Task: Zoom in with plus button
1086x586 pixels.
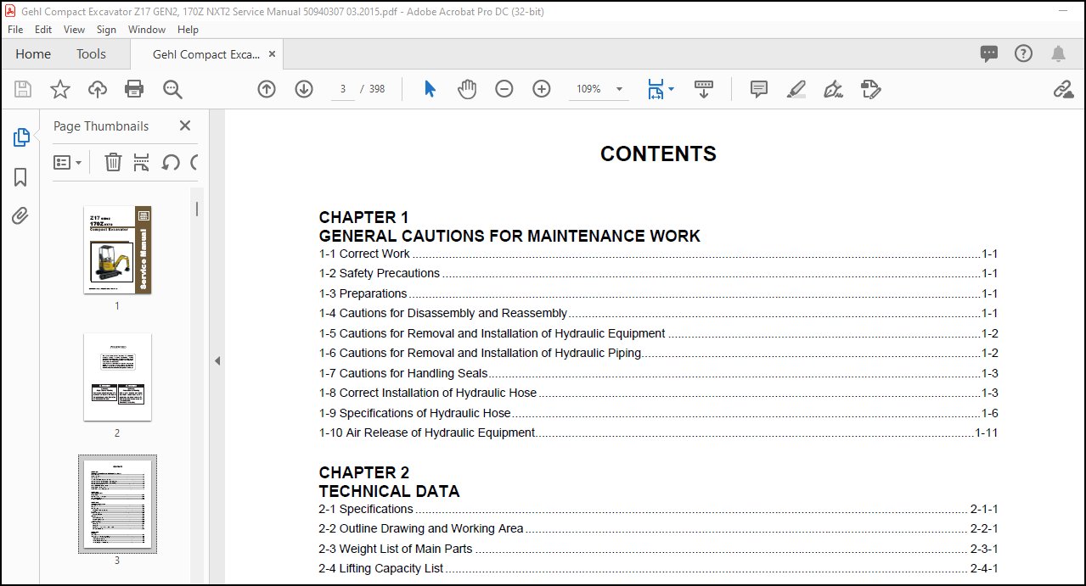Action: click(x=542, y=89)
